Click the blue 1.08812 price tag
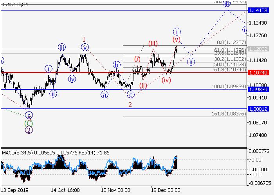This screenshot has width=274, height=195. [260, 109]
